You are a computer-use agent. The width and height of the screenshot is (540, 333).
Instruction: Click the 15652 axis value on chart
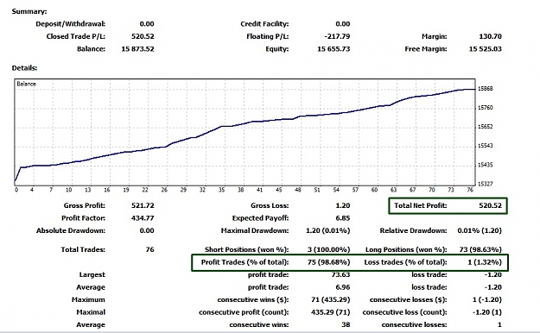point(486,127)
